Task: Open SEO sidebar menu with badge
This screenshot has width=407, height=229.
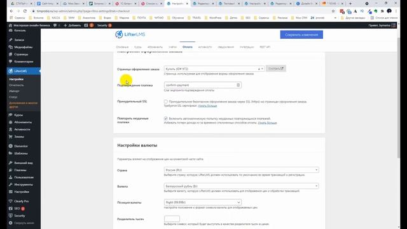Action: [17, 209]
